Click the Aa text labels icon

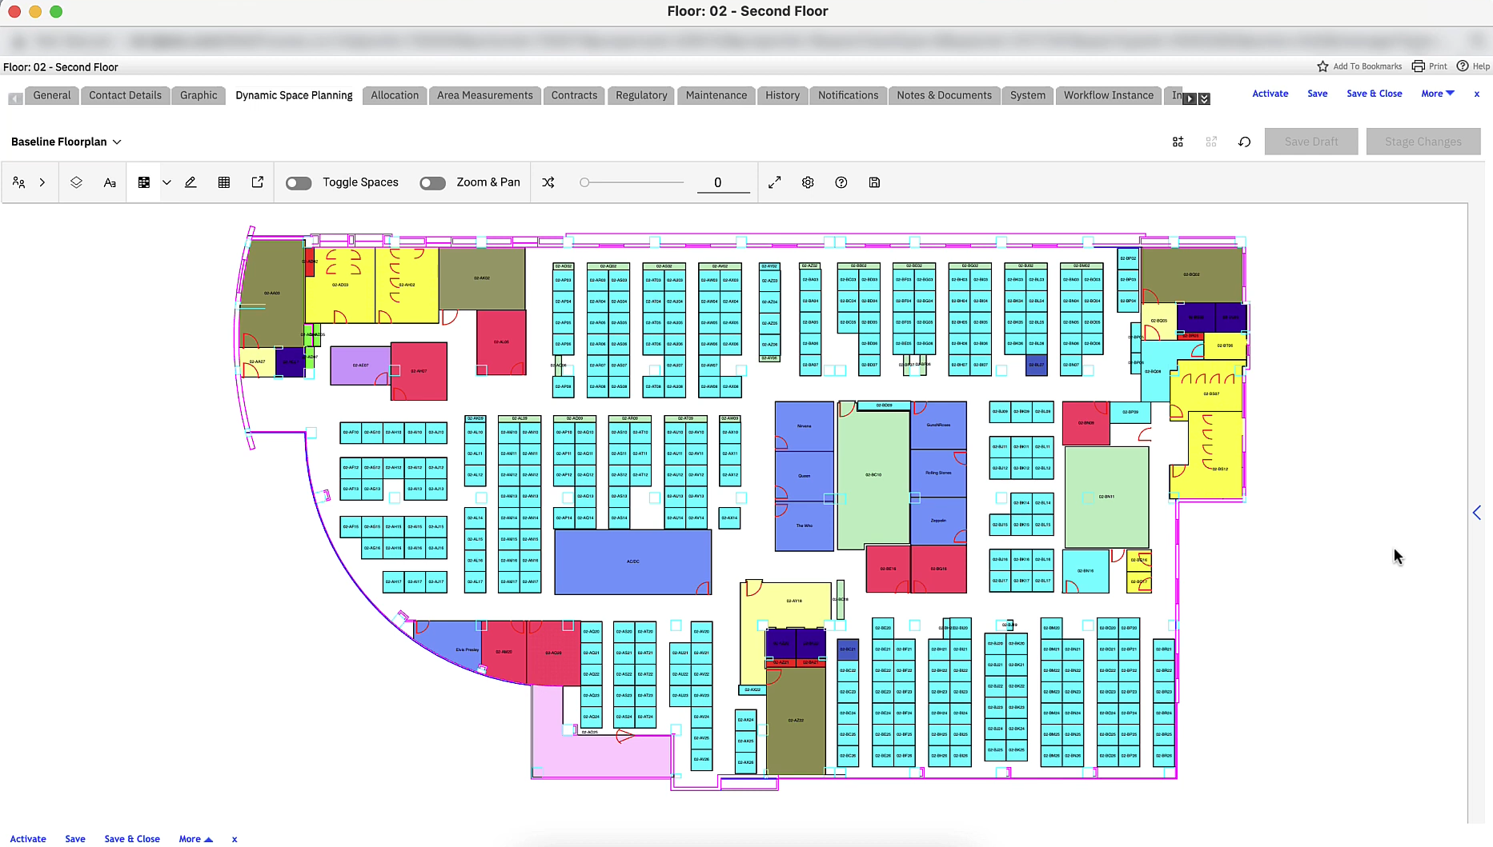(110, 182)
